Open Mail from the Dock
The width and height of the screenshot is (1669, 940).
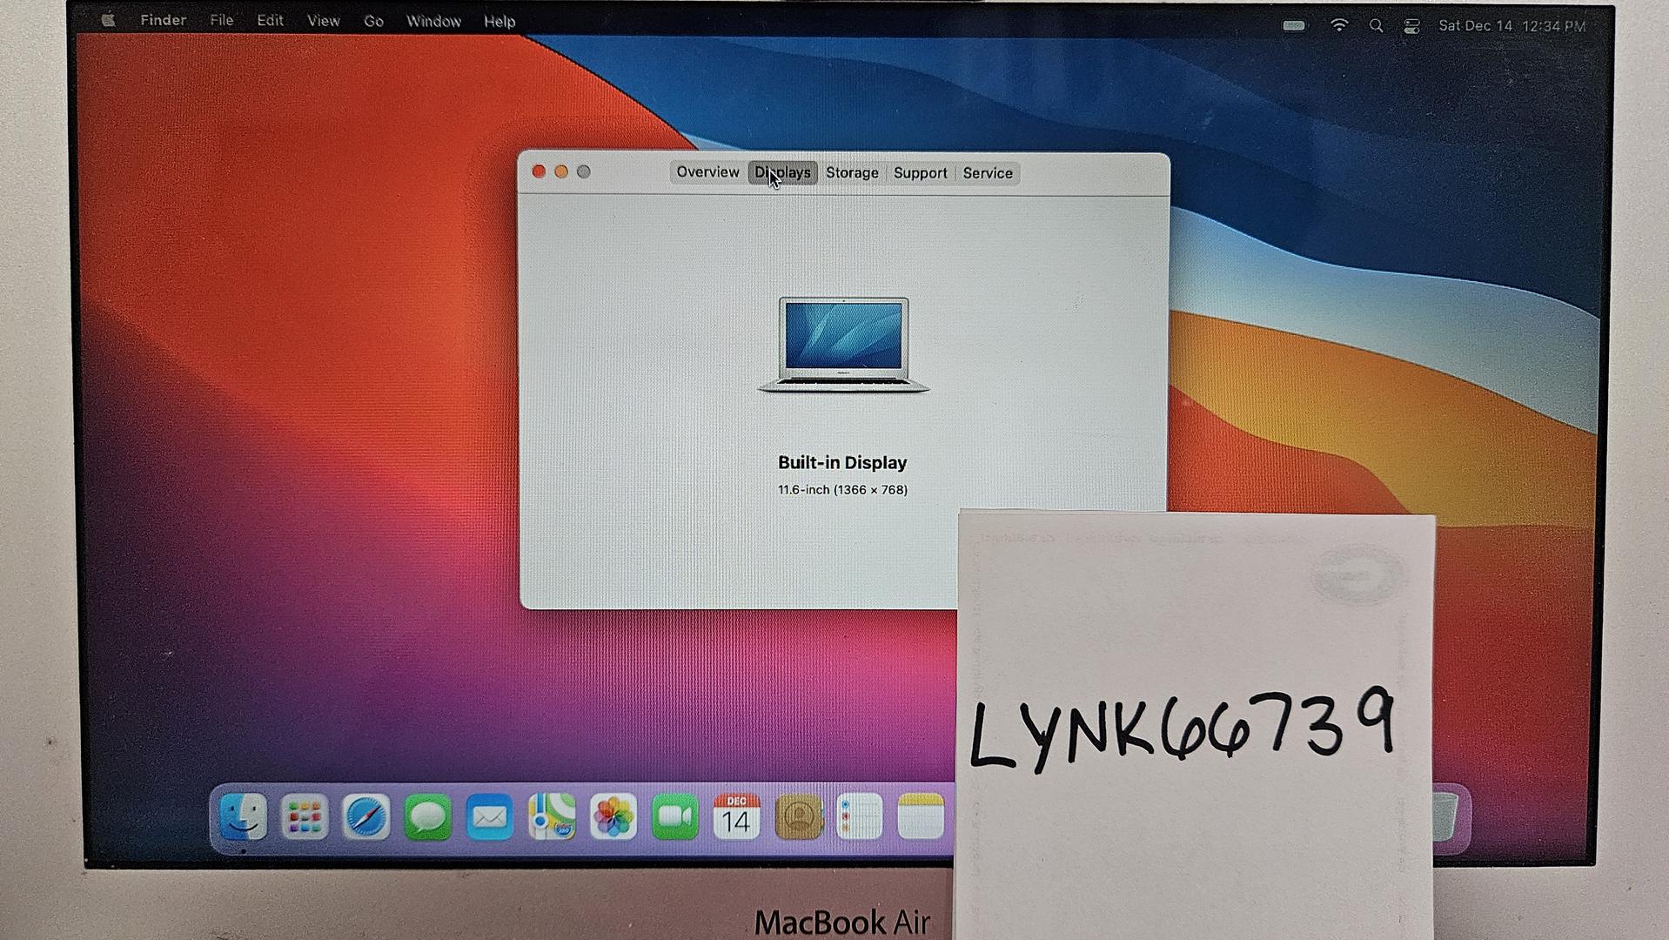[x=489, y=816]
